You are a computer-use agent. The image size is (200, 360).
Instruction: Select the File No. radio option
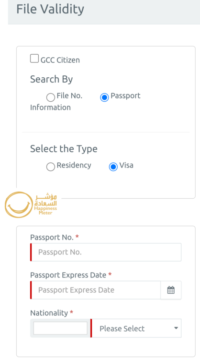tap(51, 97)
